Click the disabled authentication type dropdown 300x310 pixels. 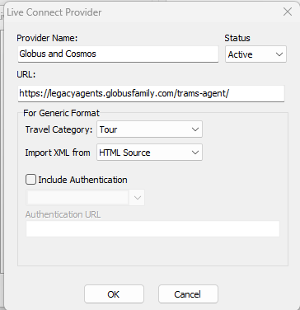[85, 197]
